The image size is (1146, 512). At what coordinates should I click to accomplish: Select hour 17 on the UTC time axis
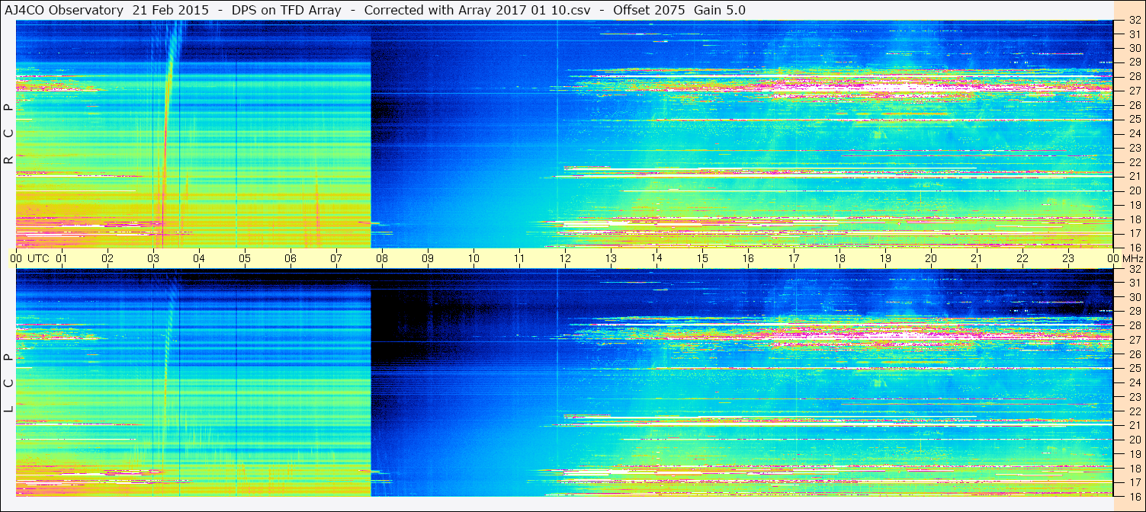794,258
